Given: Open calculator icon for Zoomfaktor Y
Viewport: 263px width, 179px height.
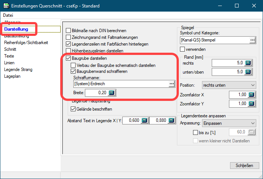Looking at the screenshot, I should pos(251,104).
